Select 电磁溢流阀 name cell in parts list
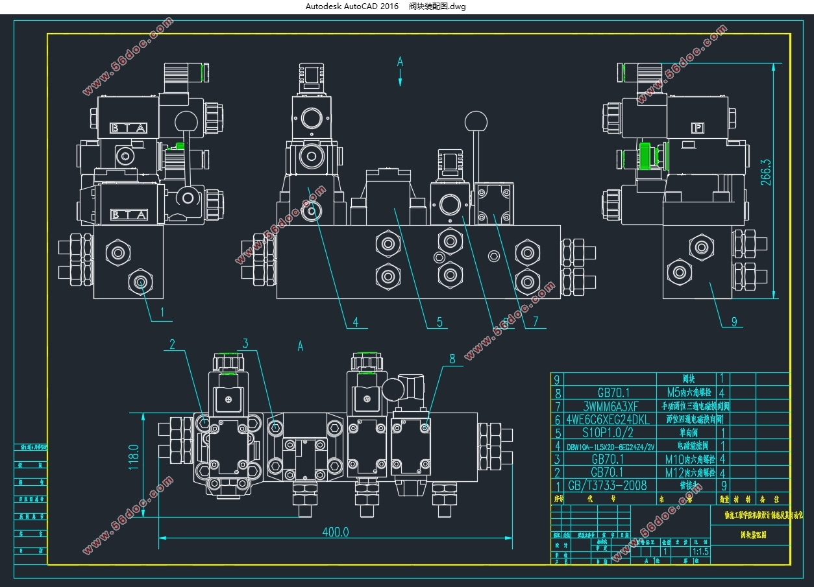The width and height of the screenshot is (814, 587). (x=691, y=446)
